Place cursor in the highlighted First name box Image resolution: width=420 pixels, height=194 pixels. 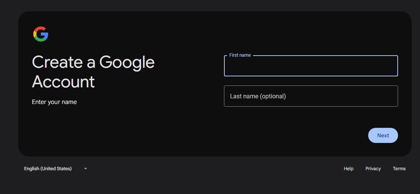click(x=311, y=66)
